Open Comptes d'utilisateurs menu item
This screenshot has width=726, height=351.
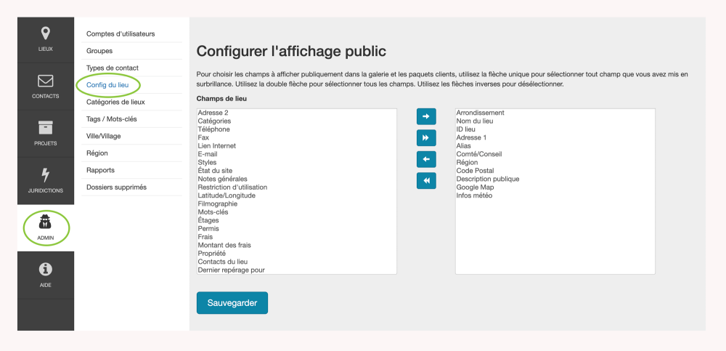click(x=121, y=33)
